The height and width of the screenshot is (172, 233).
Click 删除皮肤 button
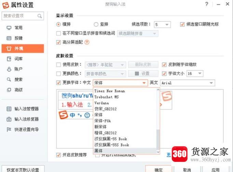pos(143,65)
